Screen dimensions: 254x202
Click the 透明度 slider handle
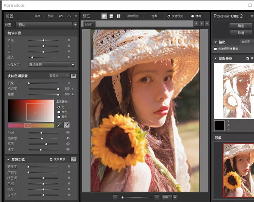(58, 89)
